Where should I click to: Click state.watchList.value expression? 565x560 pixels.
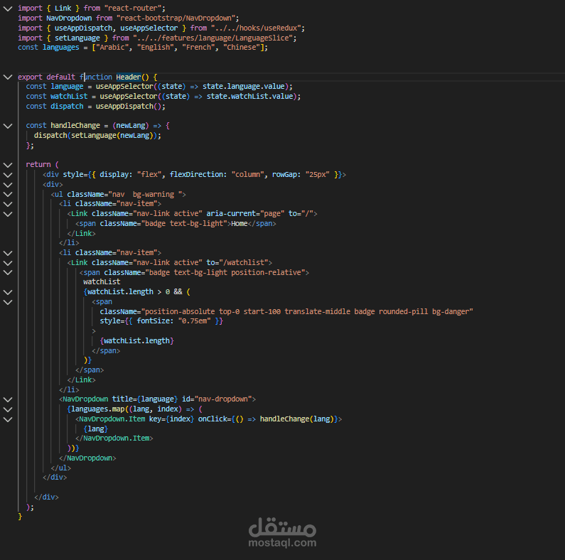click(249, 96)
